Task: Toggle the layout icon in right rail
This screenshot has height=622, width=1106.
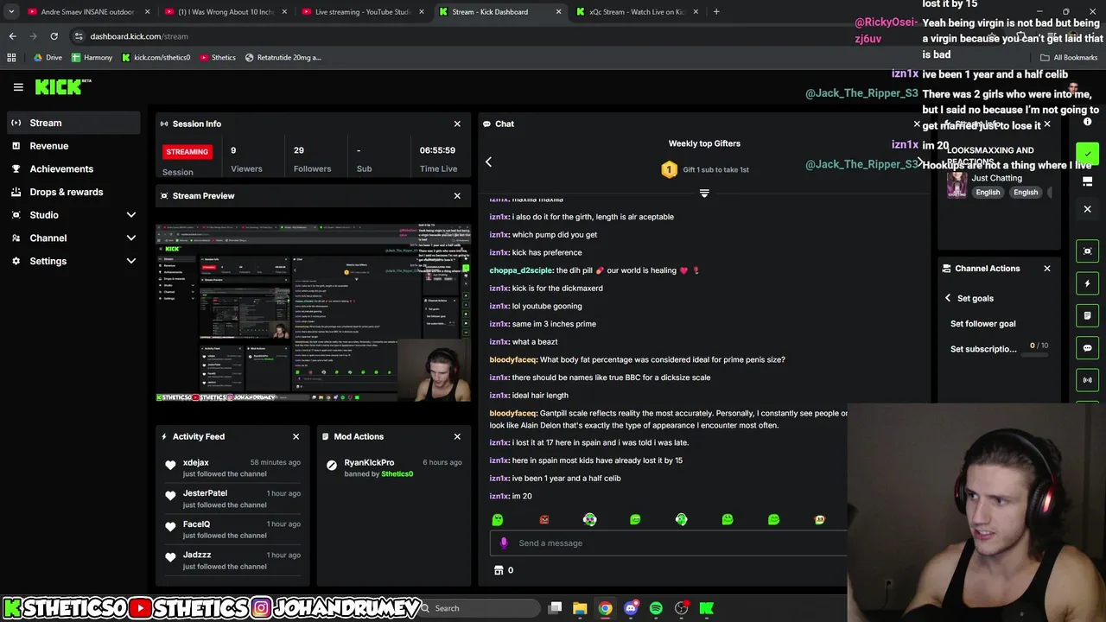Action: pyautogui.click(x=1088, y=181)
